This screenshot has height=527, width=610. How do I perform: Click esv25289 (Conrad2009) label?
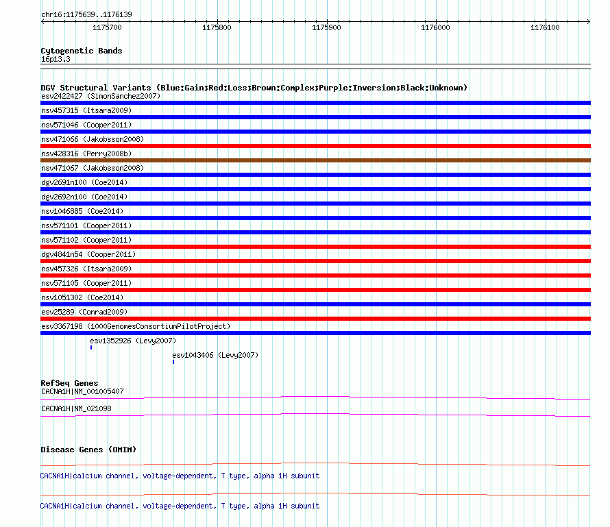point(84,312)
